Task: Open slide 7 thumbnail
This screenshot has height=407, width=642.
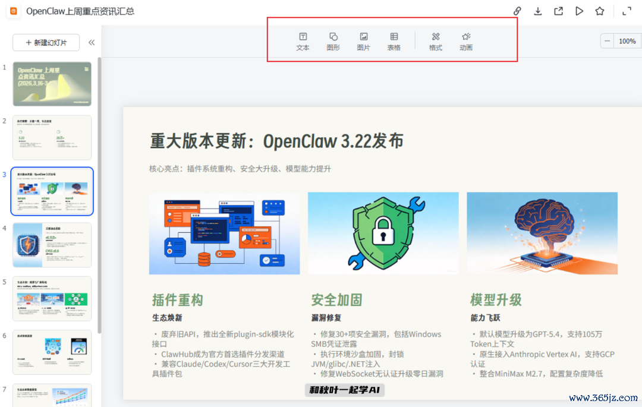Action: pyautogui.click(x=52, y=395)
